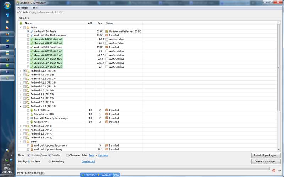Click the scroll up arrow of package list
The width and height of the screenshot is (284, 177).
(x=279, y=23)
